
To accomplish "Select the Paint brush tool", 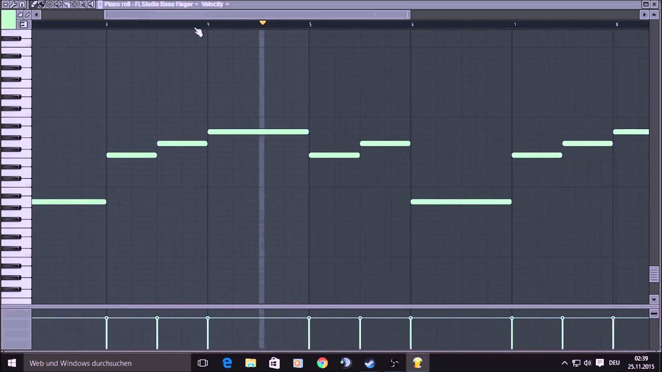I will tap(41, 4).
